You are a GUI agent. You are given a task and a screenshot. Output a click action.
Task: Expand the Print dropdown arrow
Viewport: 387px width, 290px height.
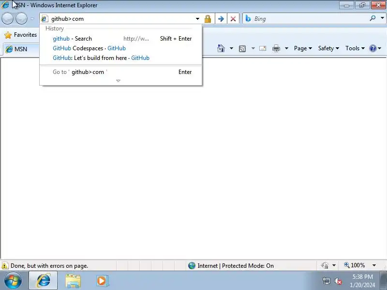click(x=286, y=48)
